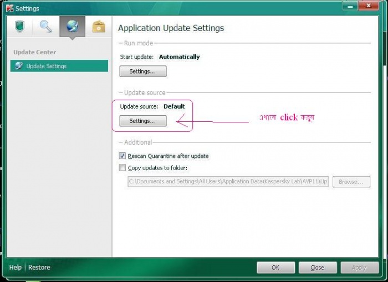Click the OK button
Screen dimensions: 388x282
(275, 268)
